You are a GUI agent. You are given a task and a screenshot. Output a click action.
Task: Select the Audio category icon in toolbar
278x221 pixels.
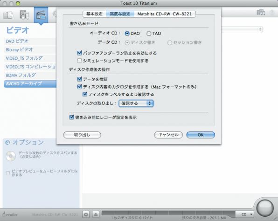(x=24, y=15)
